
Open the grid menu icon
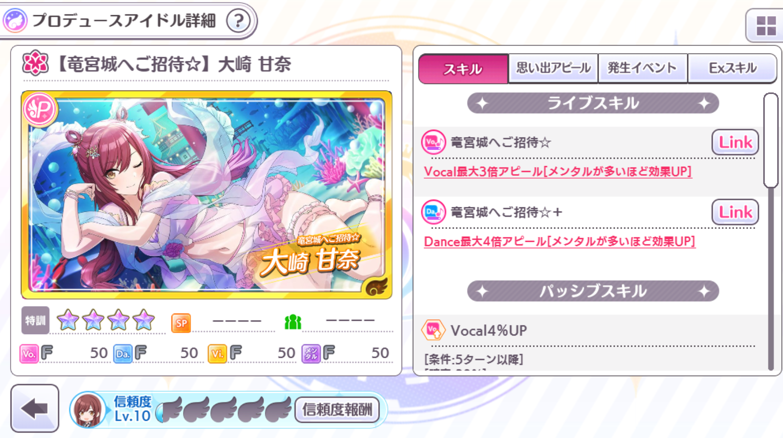coord(766,25)
